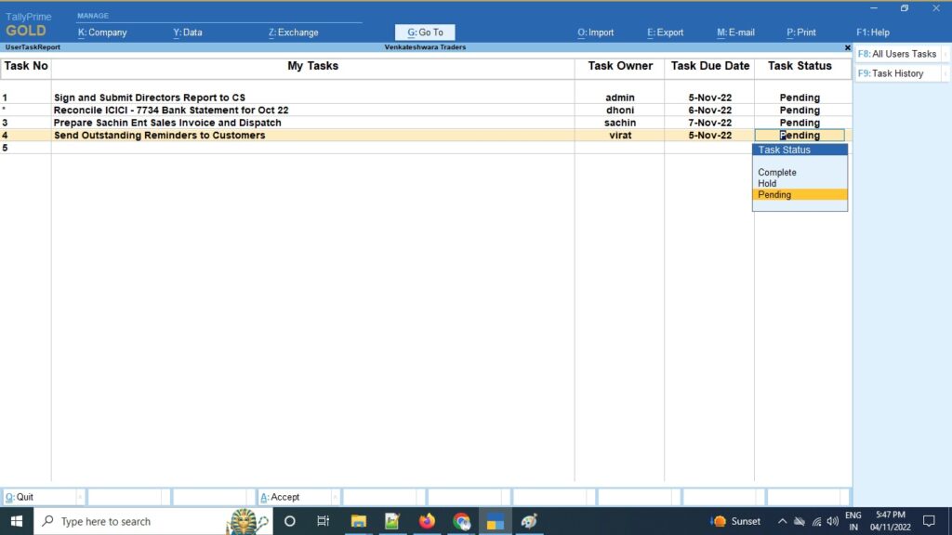Viewport: 952px width, 535px height.
Task: Keep Pending selected in the Task Status list
Action: tap(777, 194)
